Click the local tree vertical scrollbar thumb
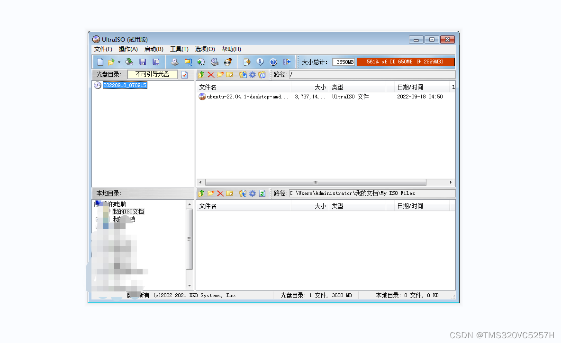The image size is (561, 343). coord(190,238)
